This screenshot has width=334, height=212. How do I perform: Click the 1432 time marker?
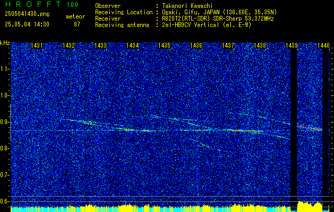click(x=68, y=46)
